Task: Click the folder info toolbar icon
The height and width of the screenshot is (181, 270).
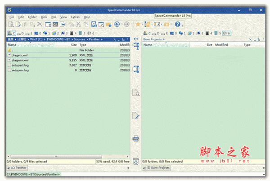Action: pyautogui.click(x=108, y=25)
